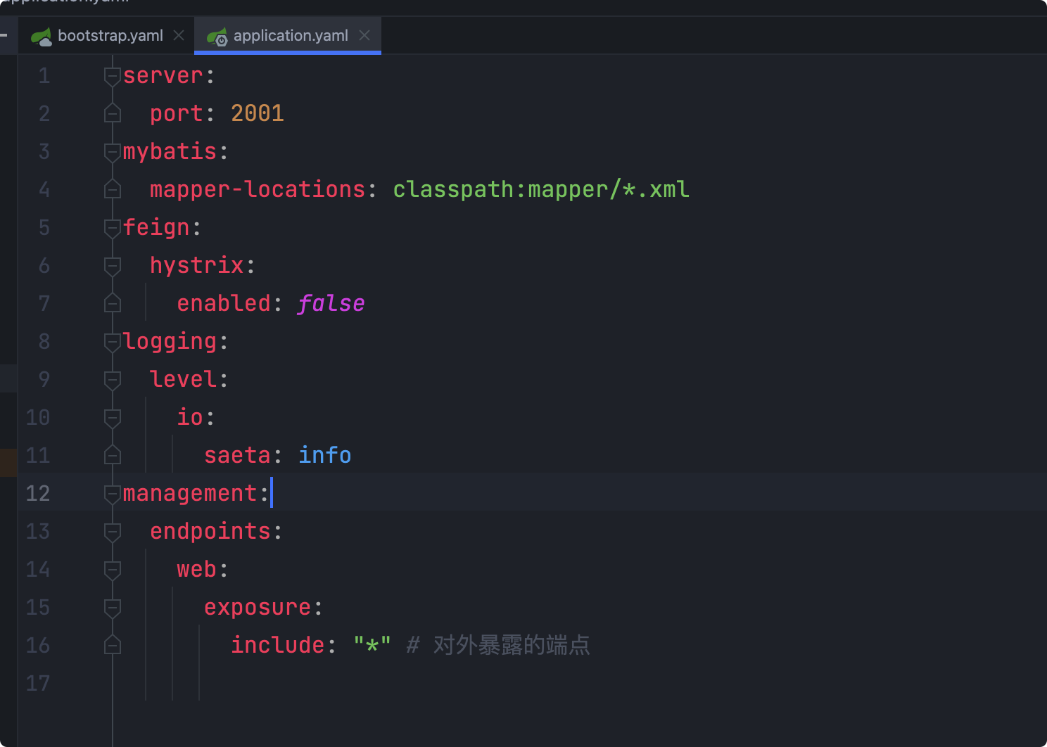1047x747 pixels.
Task: Click the bootstrap.yaml Spring leaf icon
Action: [x=42, y=37]
